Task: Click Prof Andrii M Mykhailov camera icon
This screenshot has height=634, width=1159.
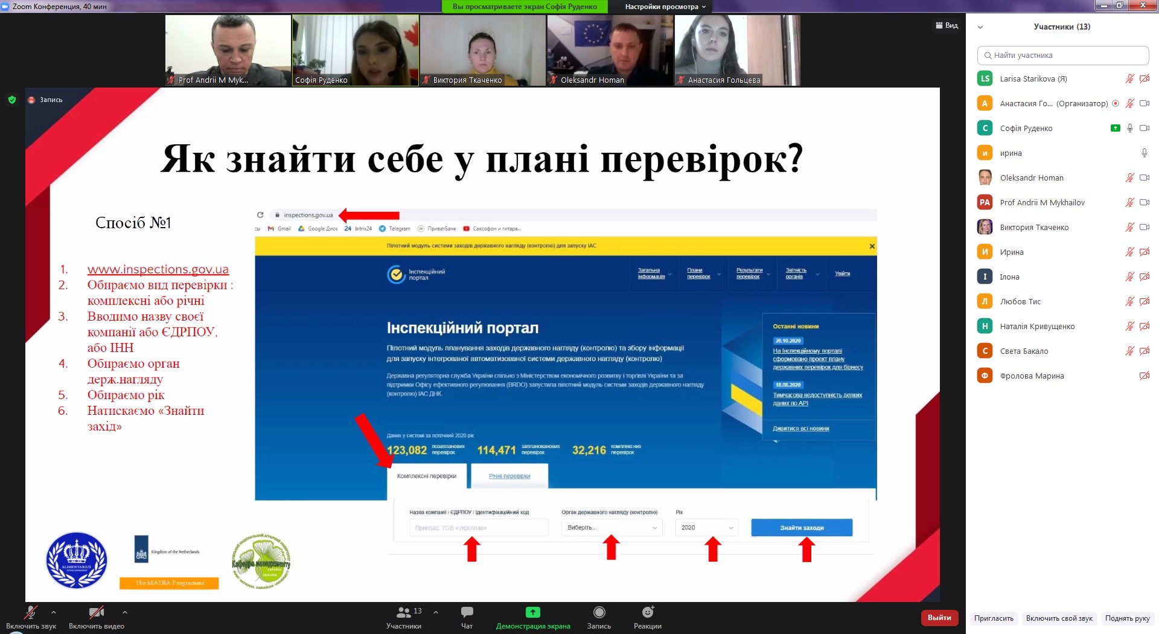Action: [1144, 202]
